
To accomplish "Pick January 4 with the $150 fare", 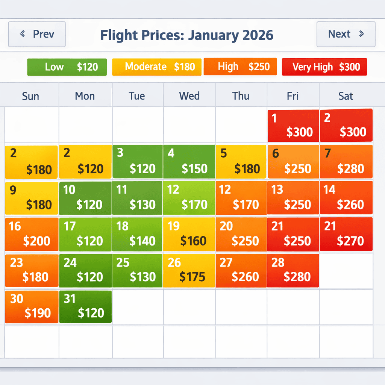I will 189,162.
